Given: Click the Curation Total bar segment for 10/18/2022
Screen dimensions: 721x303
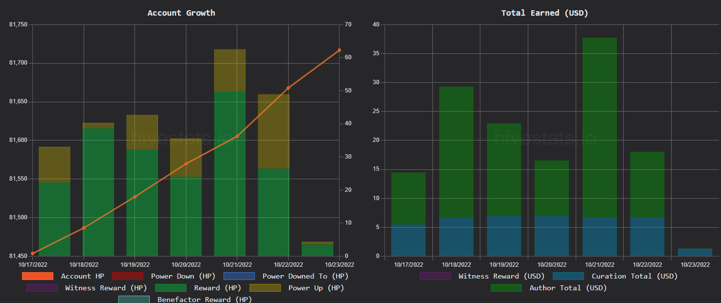Looking at the screenshot, I should (456, 237).
